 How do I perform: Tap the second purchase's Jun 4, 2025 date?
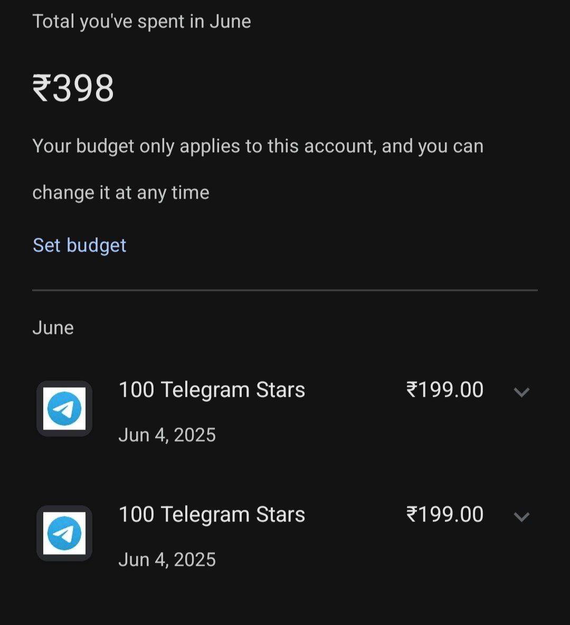(x=167, y=559)
